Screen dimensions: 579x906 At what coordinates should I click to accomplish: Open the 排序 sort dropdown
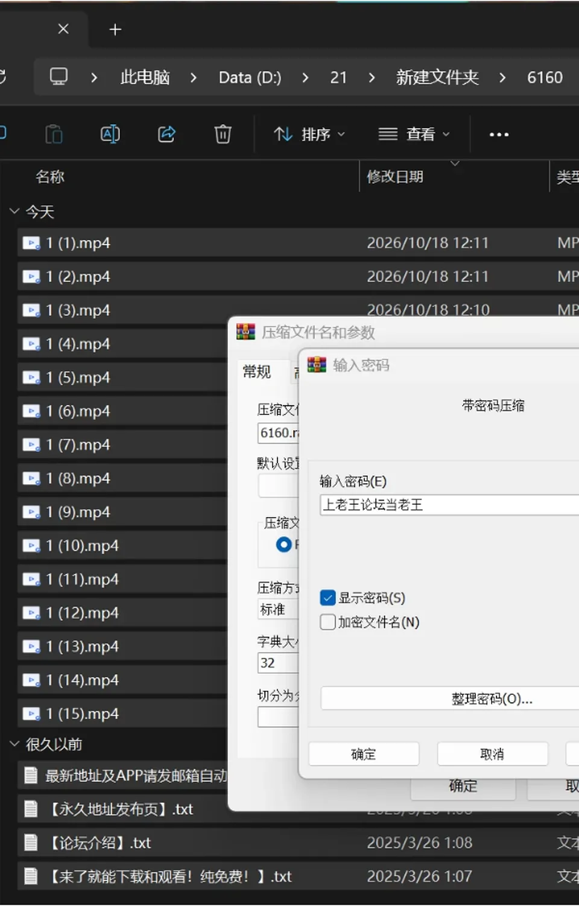point(309,134)
